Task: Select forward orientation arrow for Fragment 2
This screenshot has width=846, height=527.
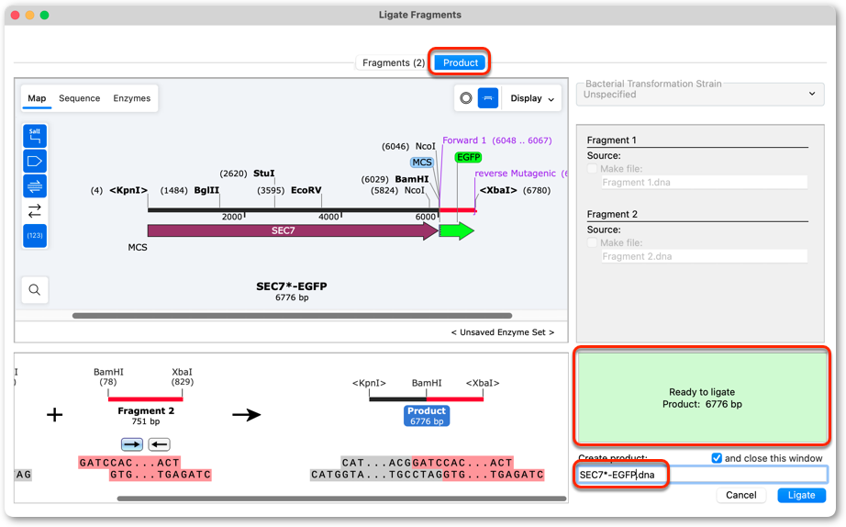Action: (131, 444)
